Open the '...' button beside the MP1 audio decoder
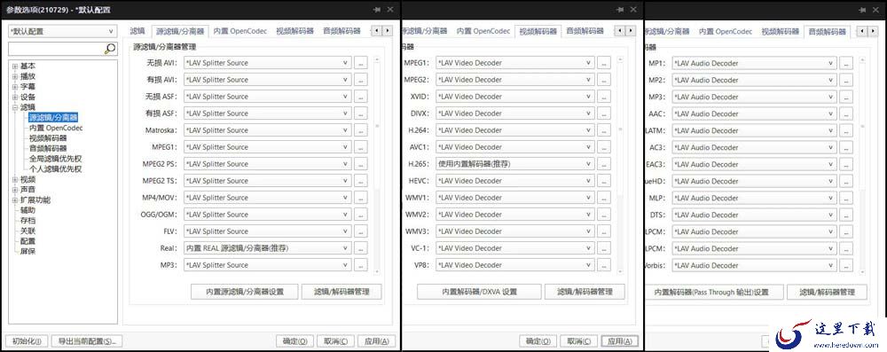 [x=845, y=63]
